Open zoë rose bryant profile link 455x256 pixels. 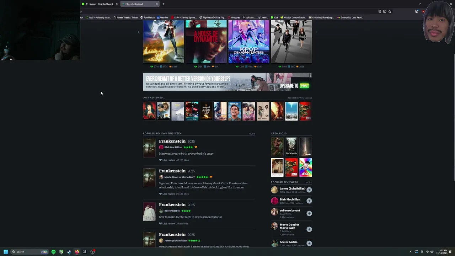pos(290,210)
